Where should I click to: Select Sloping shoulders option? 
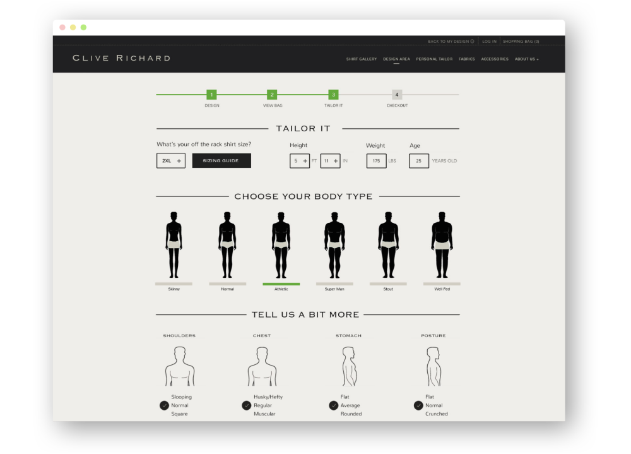pyautogui.click(x=181, y=397)
